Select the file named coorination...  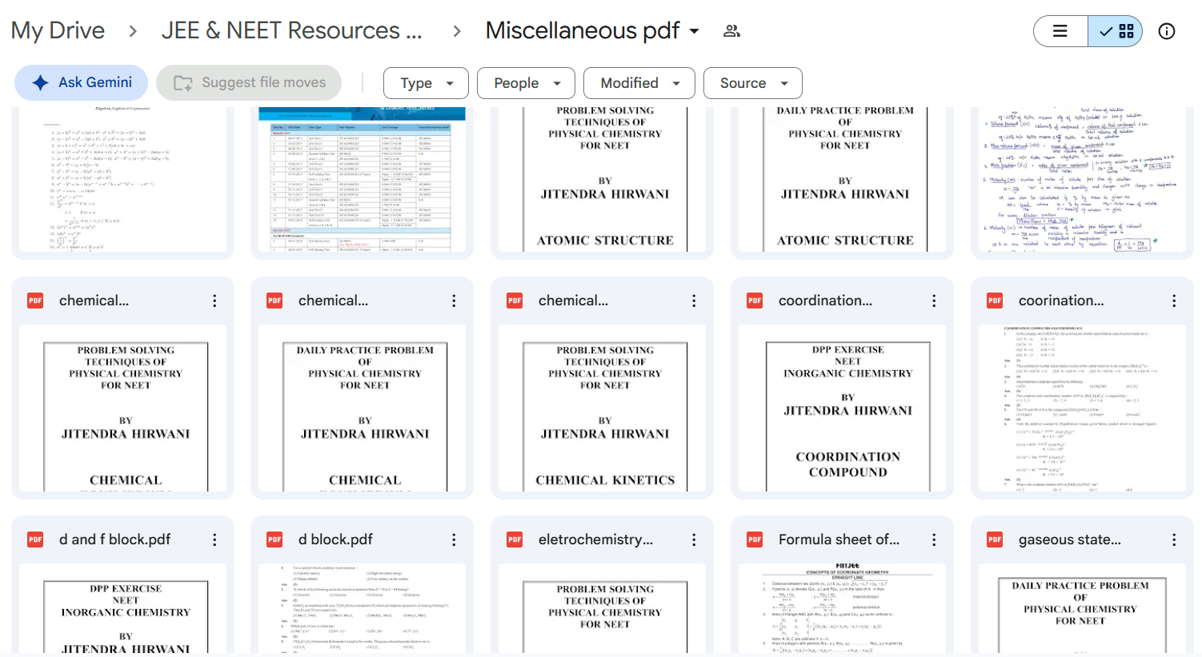pyautogui.click(x=1061, y=301)
